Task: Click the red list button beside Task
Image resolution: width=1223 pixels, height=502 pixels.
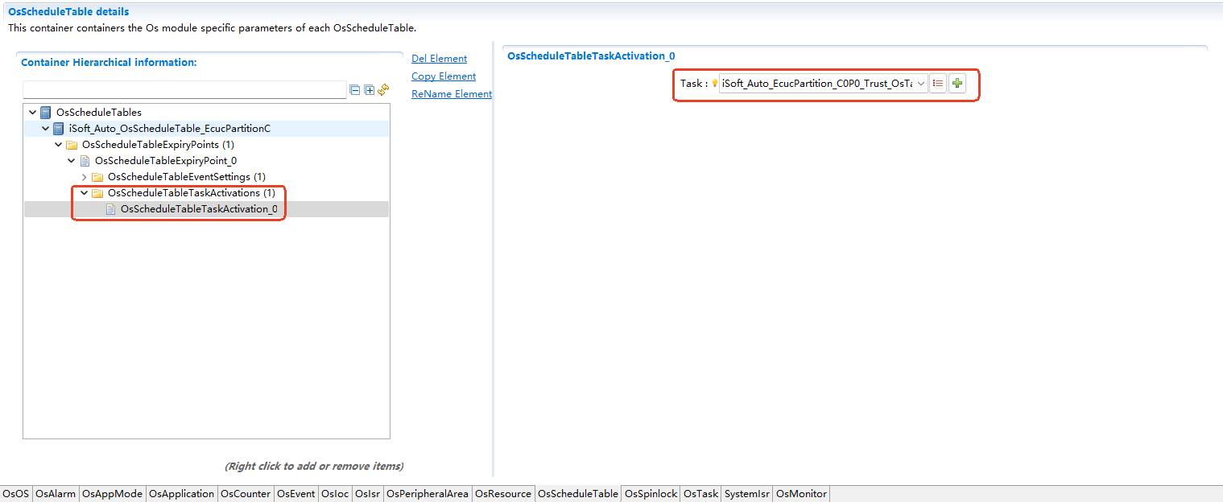Action: tap(938, 84)
